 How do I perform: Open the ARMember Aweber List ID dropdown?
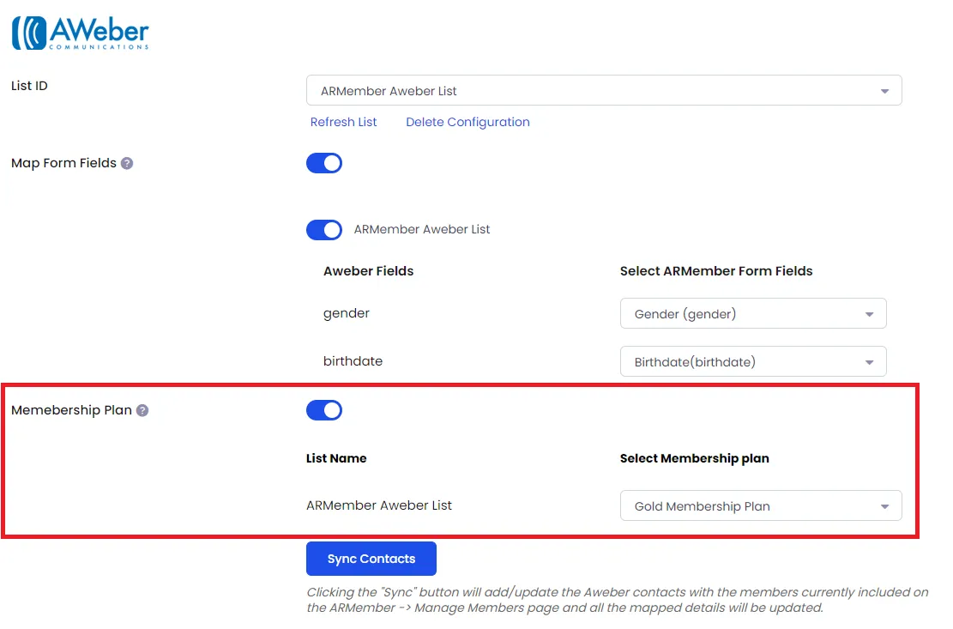tap(604, 91)
